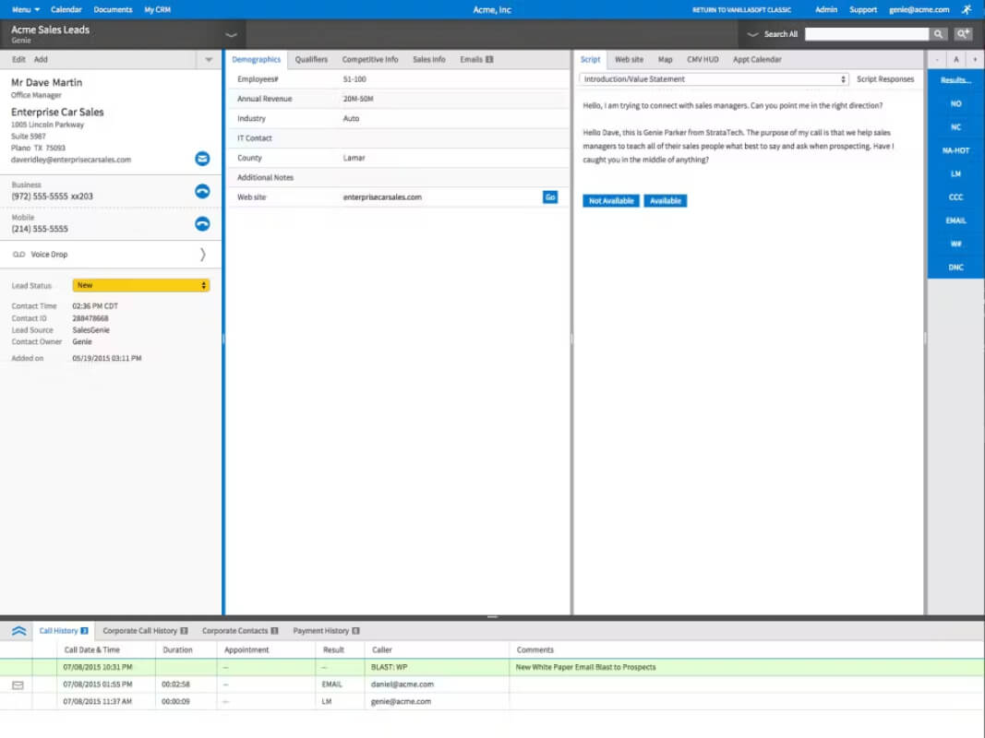
Task: Open the email icon in call history row
Action: pyautogui.click(x=18, y=684)
